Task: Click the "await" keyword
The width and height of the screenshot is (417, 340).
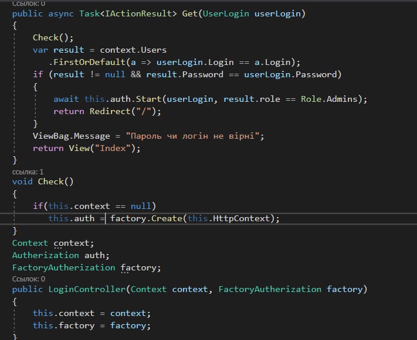Action: [66, 99]
